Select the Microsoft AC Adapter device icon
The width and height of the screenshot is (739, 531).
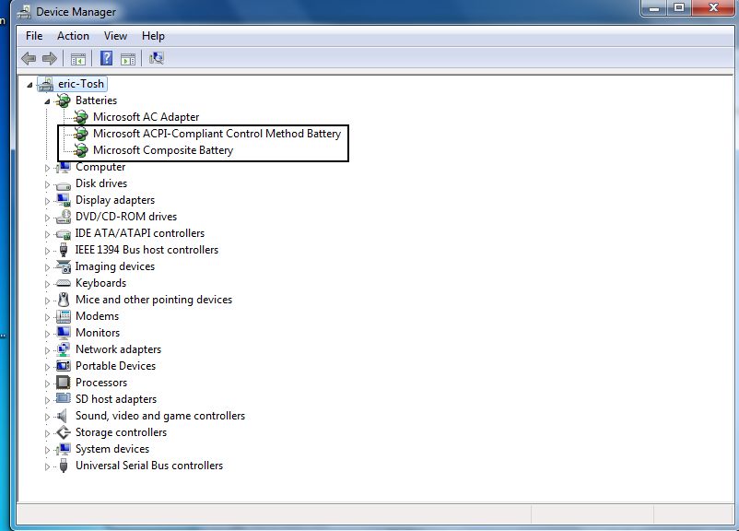pos(80,117)
